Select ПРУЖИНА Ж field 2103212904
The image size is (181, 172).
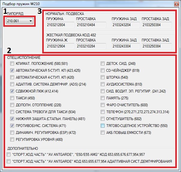click(60, 46)
